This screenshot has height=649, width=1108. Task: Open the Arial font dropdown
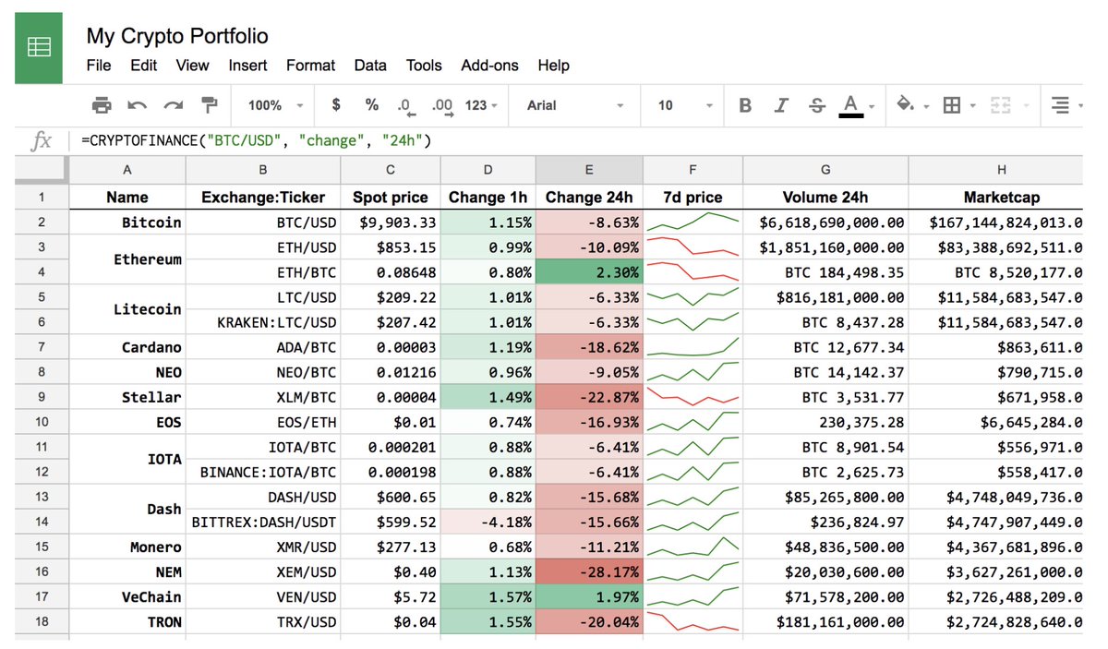pyautogui.click(x=575, y=105)
